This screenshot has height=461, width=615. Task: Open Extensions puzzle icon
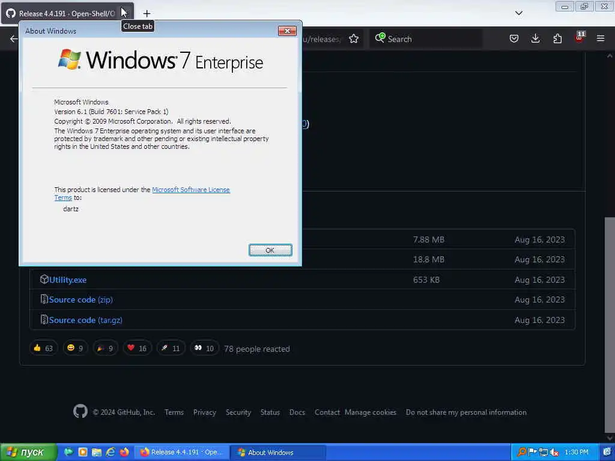557,38
